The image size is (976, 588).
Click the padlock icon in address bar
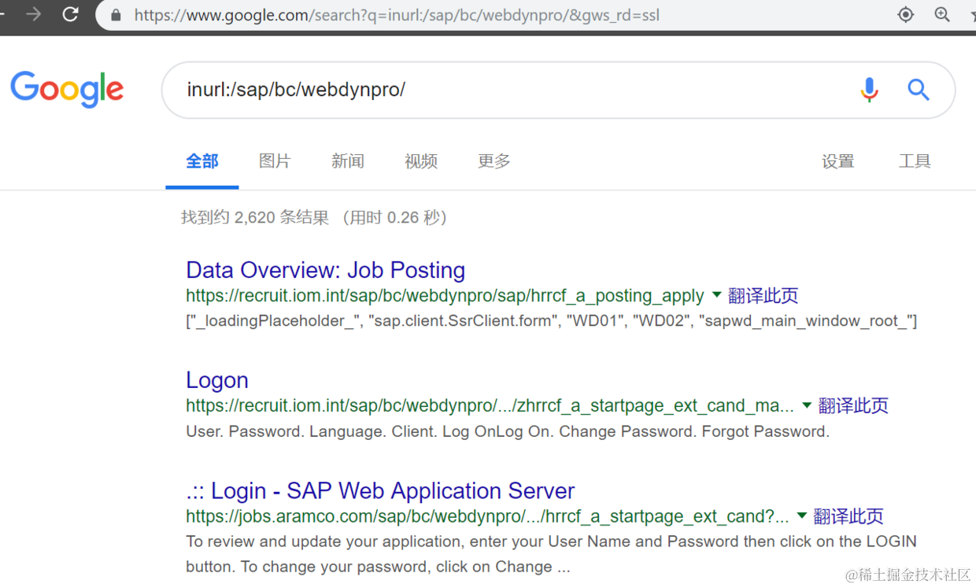116,15
